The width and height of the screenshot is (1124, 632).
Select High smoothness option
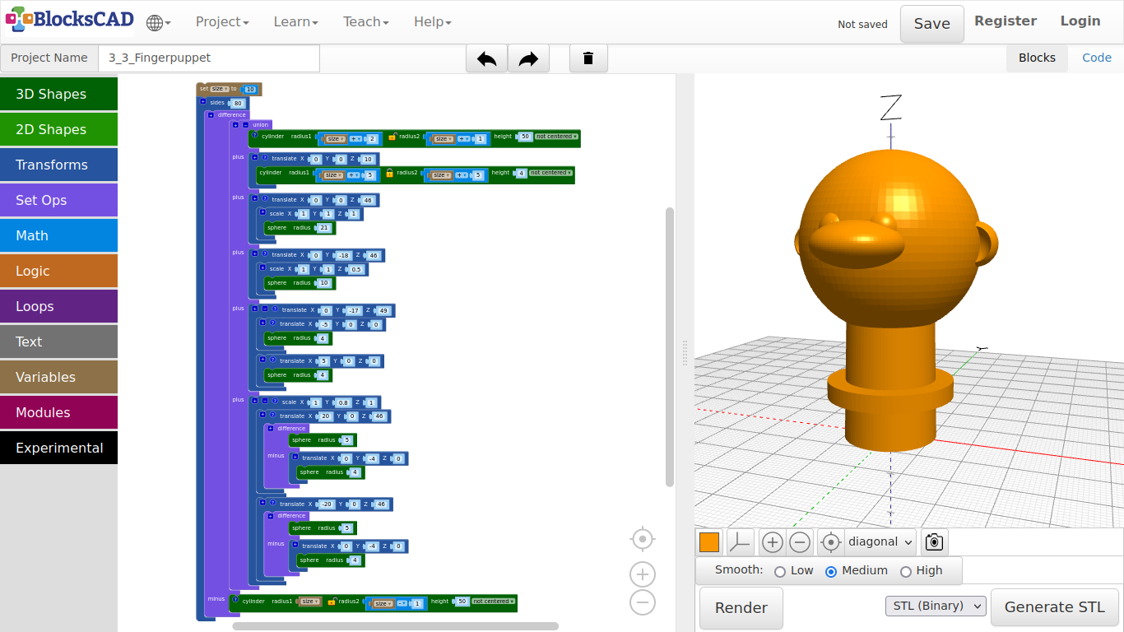pyautogui.click(x=906, y=572)
